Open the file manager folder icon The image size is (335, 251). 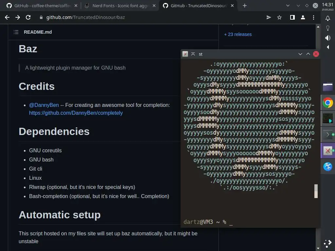[328, 87]
